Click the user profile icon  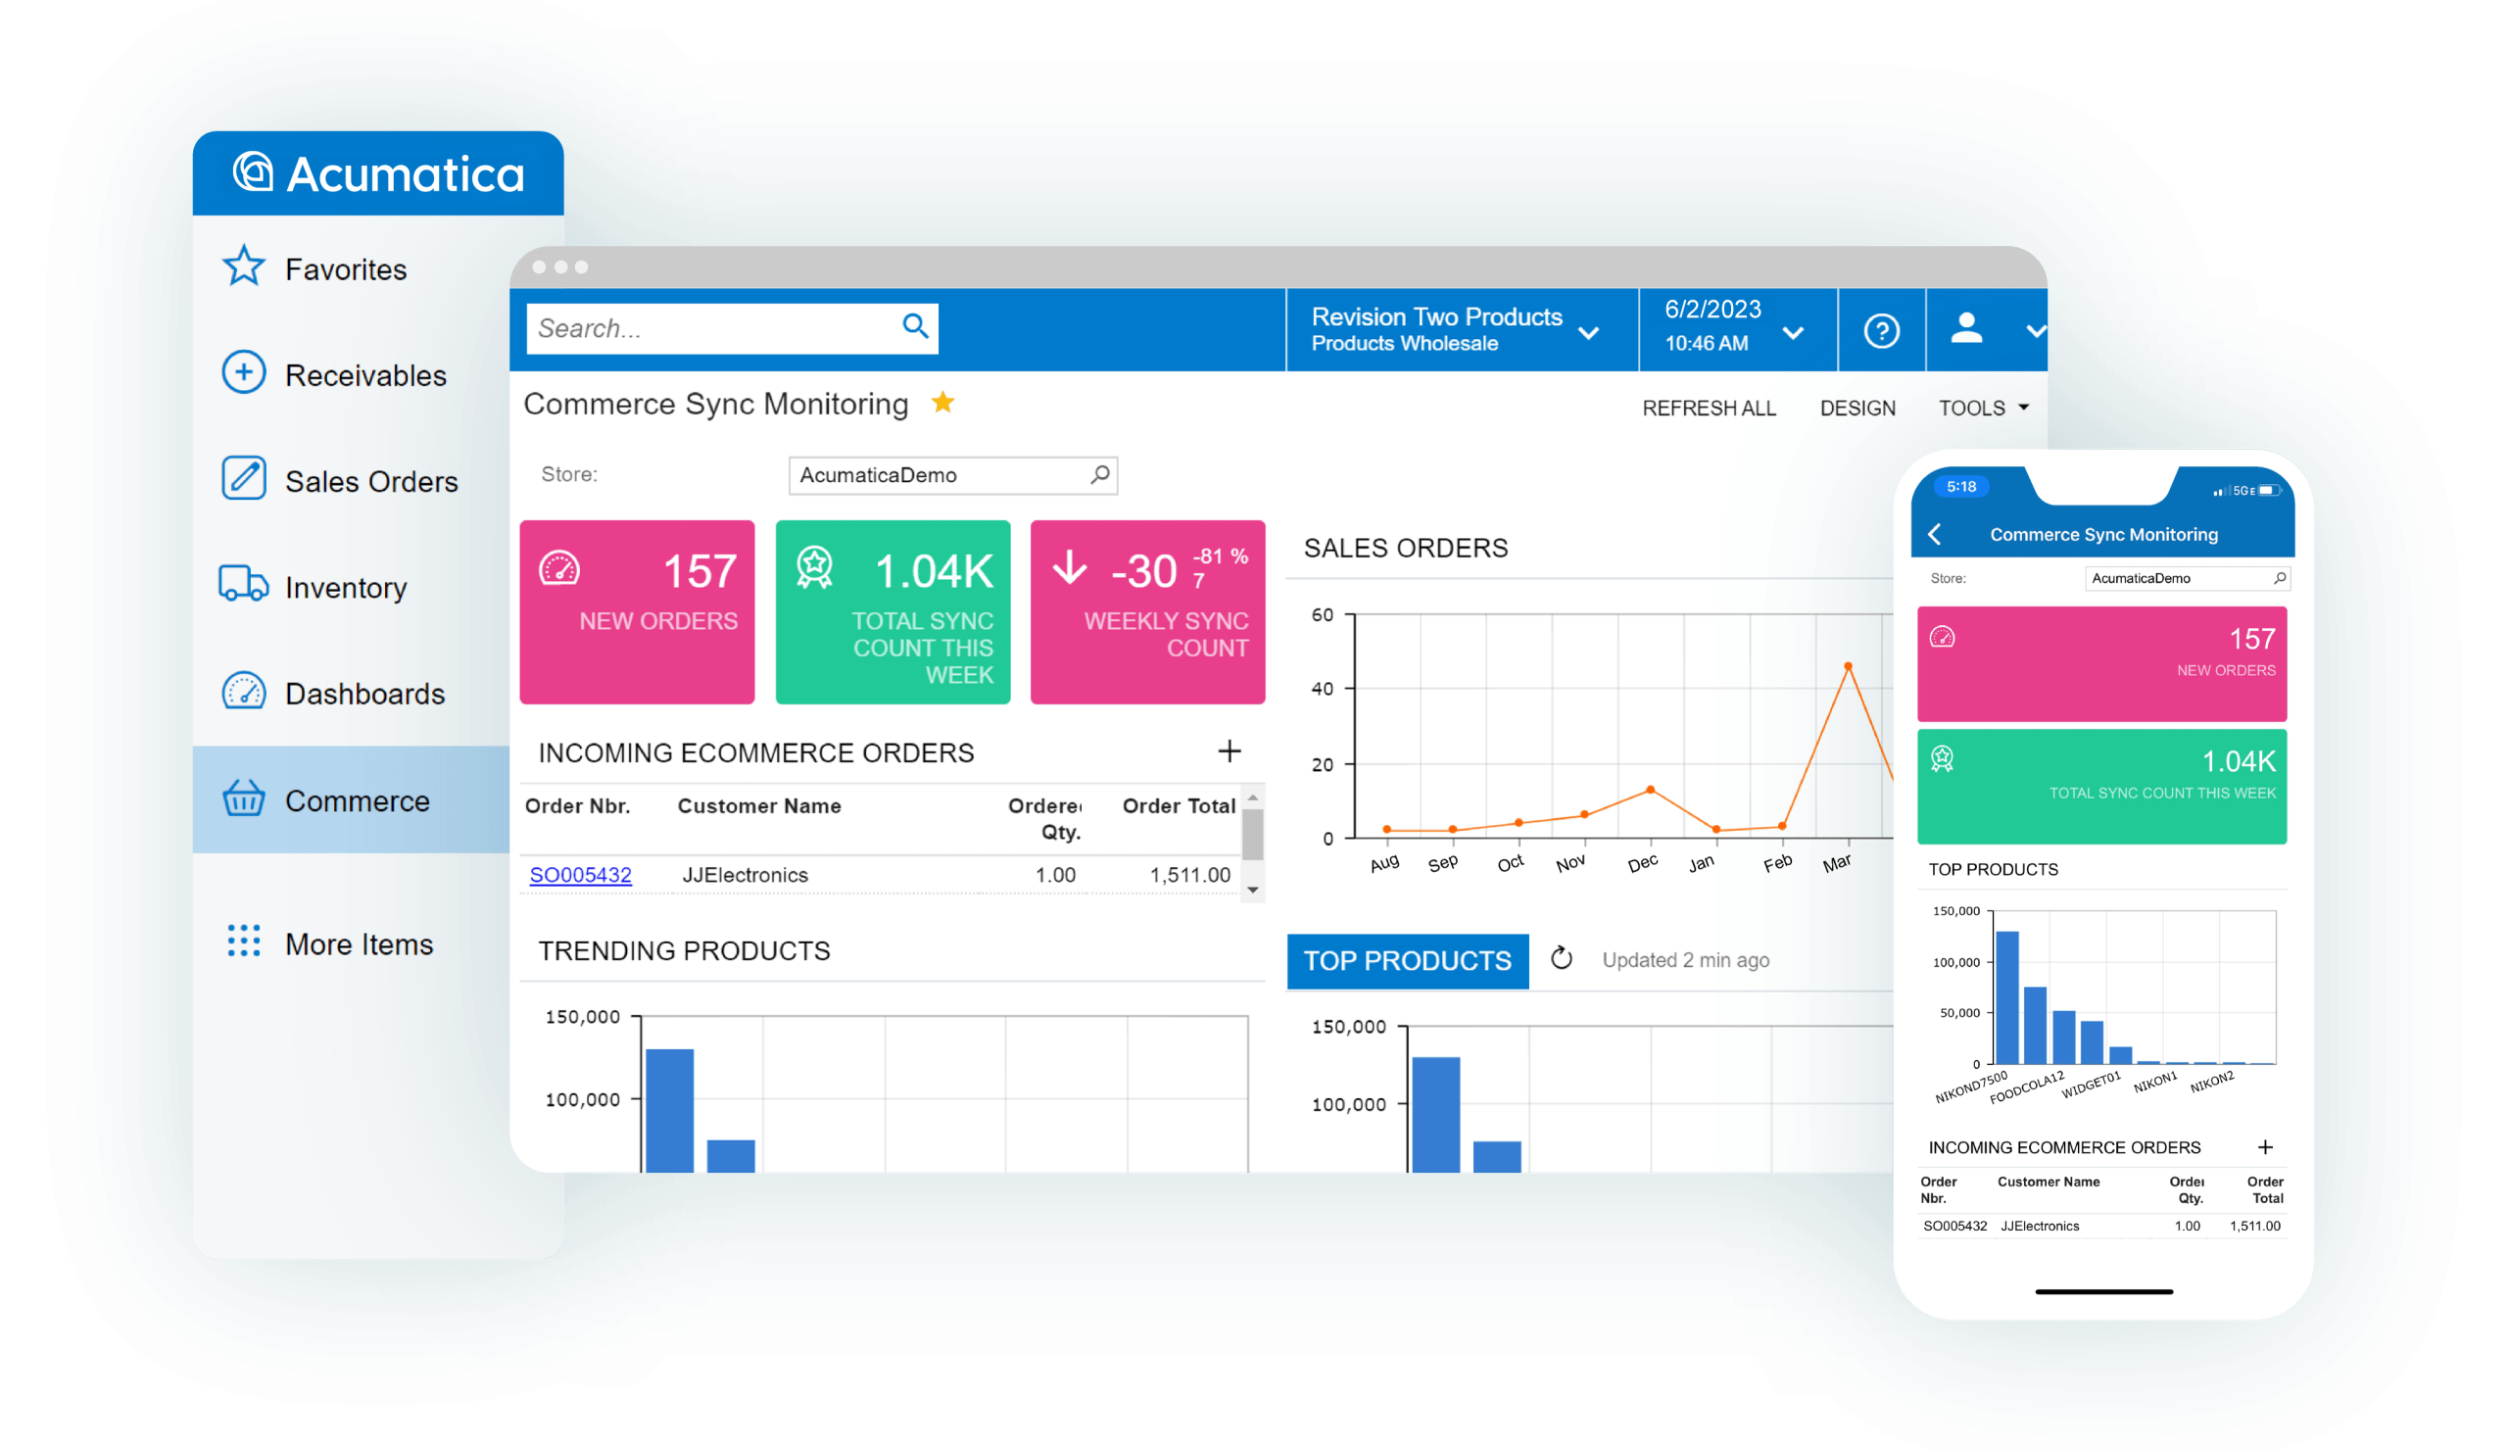1965,330
